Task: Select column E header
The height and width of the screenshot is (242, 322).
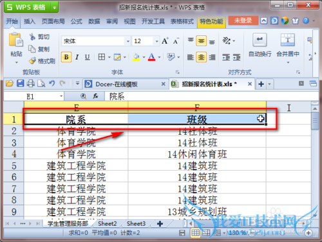Action: coord(76,107)
